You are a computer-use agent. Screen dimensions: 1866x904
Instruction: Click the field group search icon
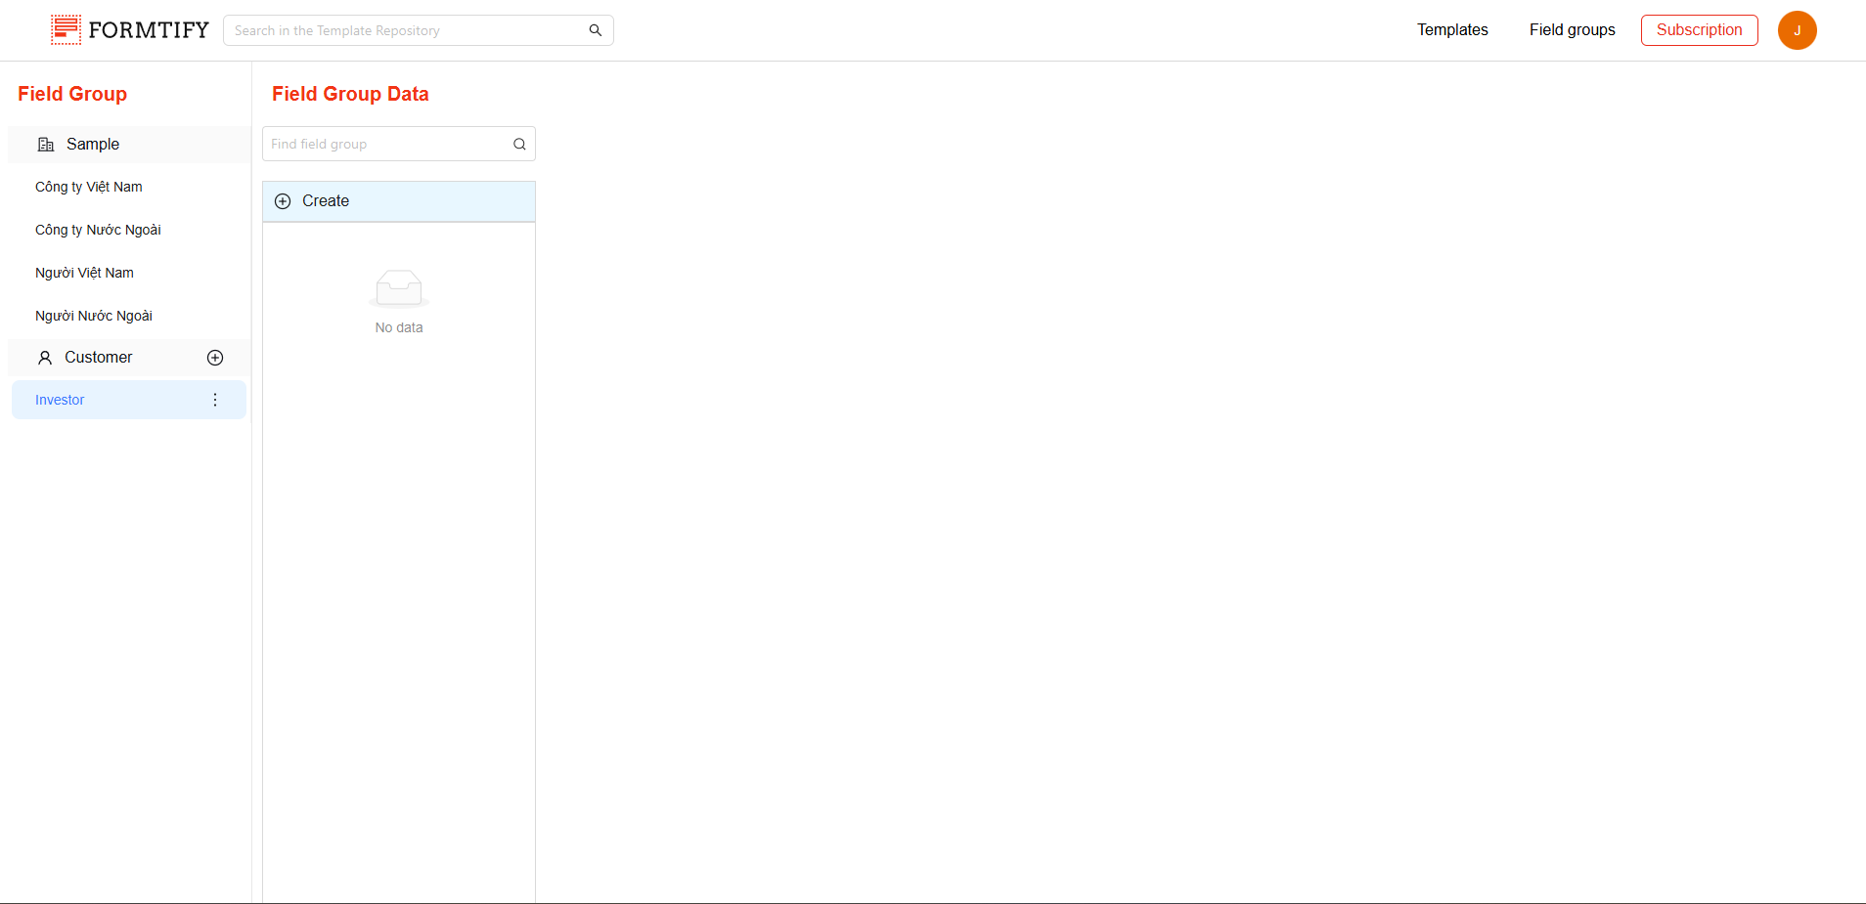coord(519,145)
